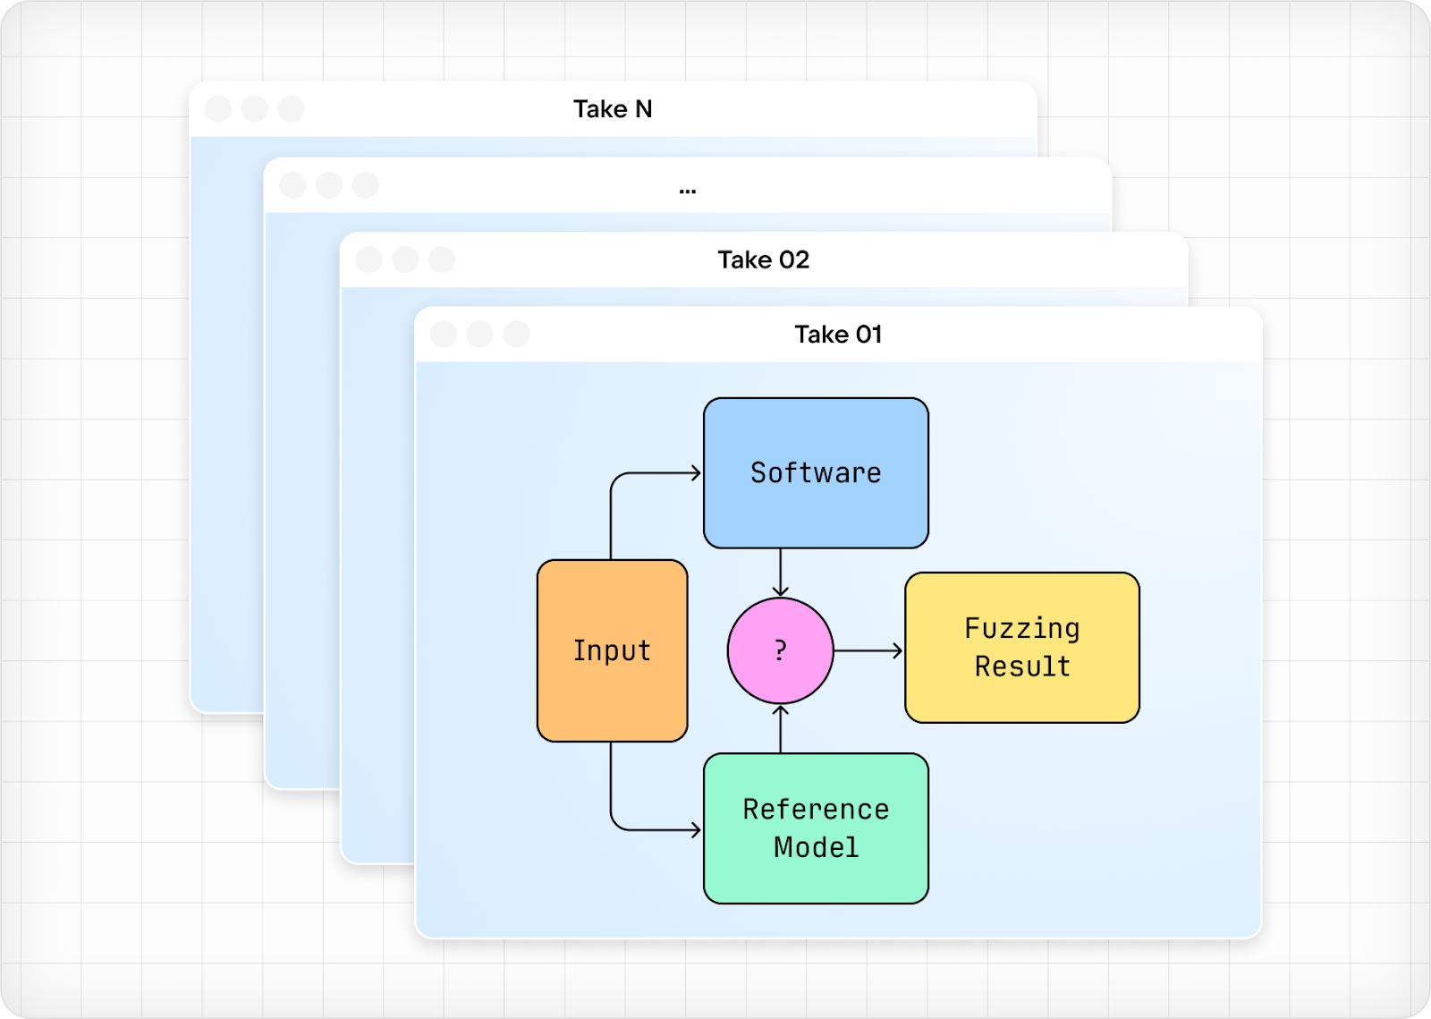Viewport: 1431px width, 1019px height.
Task: Click the Take N window title
Action: point(613,109)
